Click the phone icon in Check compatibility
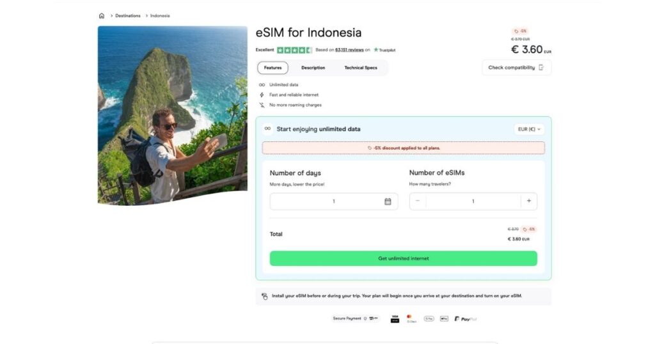The image size is (655, 344). point(541,68)
